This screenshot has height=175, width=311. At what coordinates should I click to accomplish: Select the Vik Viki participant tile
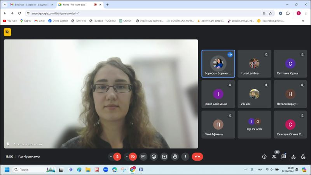254,94
